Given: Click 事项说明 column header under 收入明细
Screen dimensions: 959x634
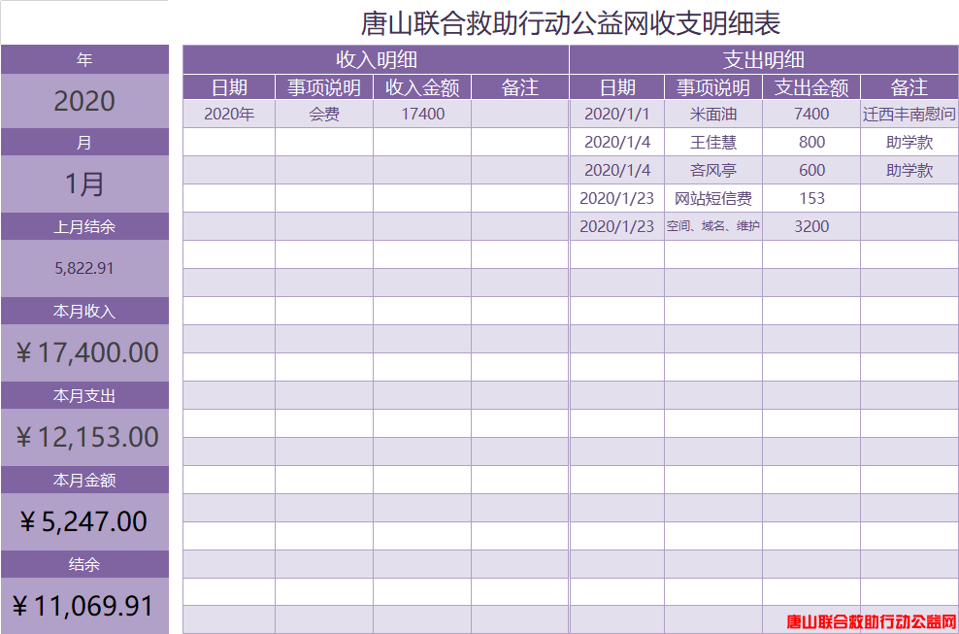Looking at the screenshot, I should [x=324, y=87].
